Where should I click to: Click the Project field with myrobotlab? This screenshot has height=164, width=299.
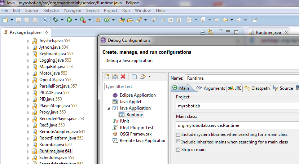[237, 106]
